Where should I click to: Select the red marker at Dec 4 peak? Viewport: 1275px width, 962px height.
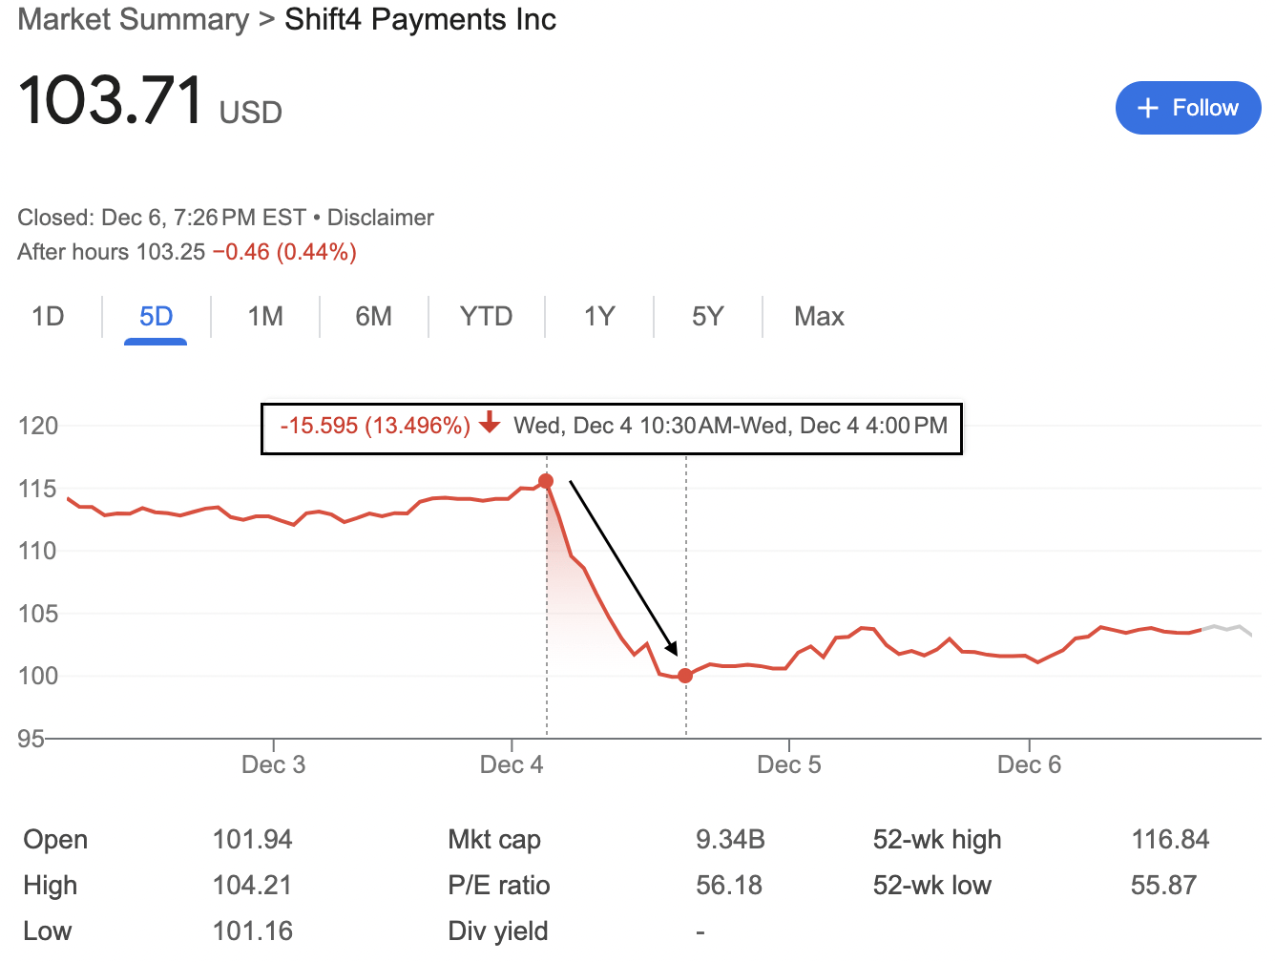point(546,481)
